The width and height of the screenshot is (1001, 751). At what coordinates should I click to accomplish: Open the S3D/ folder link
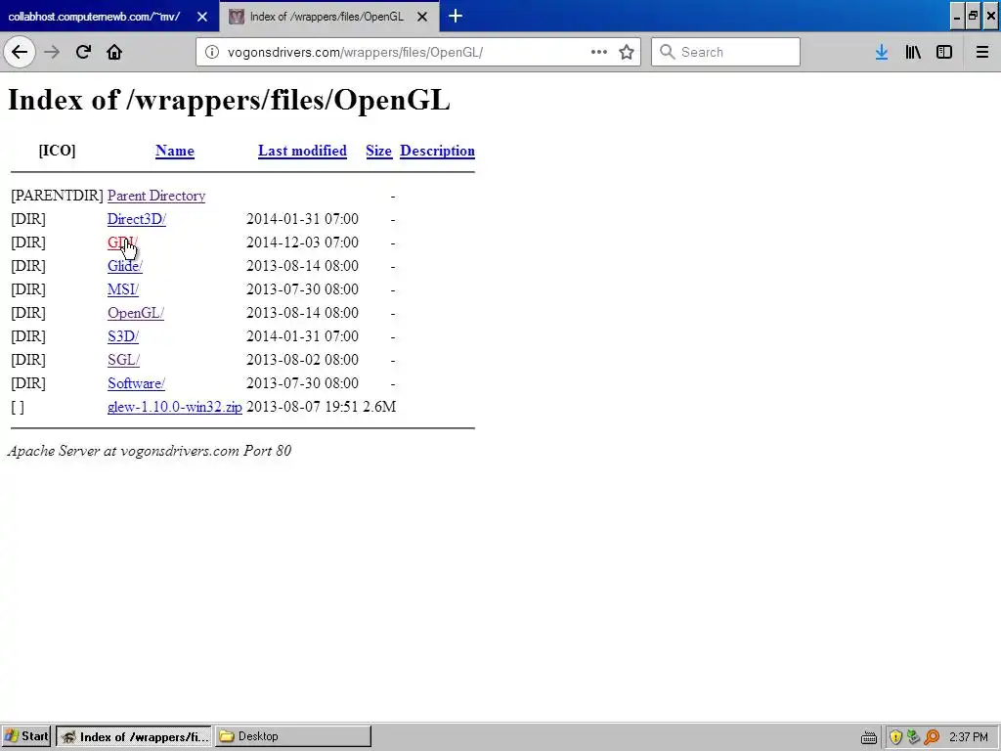pos(123,336)
